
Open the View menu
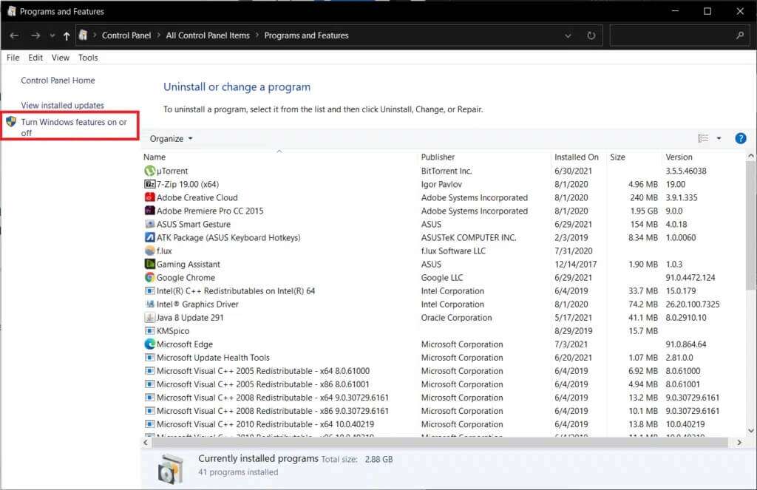click(x=61, y=58)
